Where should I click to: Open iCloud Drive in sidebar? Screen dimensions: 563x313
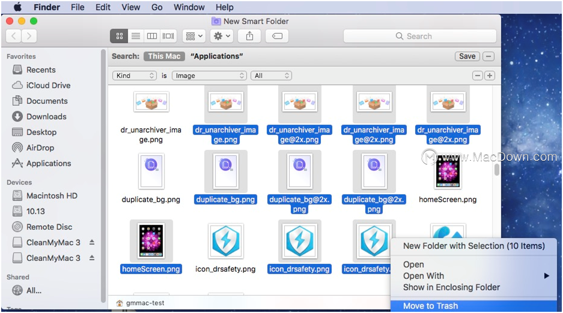pyautogui.click(x=41, y=85)
